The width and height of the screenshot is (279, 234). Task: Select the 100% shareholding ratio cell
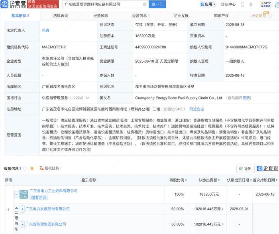click(179, 194)
